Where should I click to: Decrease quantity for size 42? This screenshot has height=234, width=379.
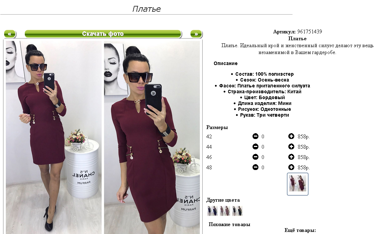point(256,136)
